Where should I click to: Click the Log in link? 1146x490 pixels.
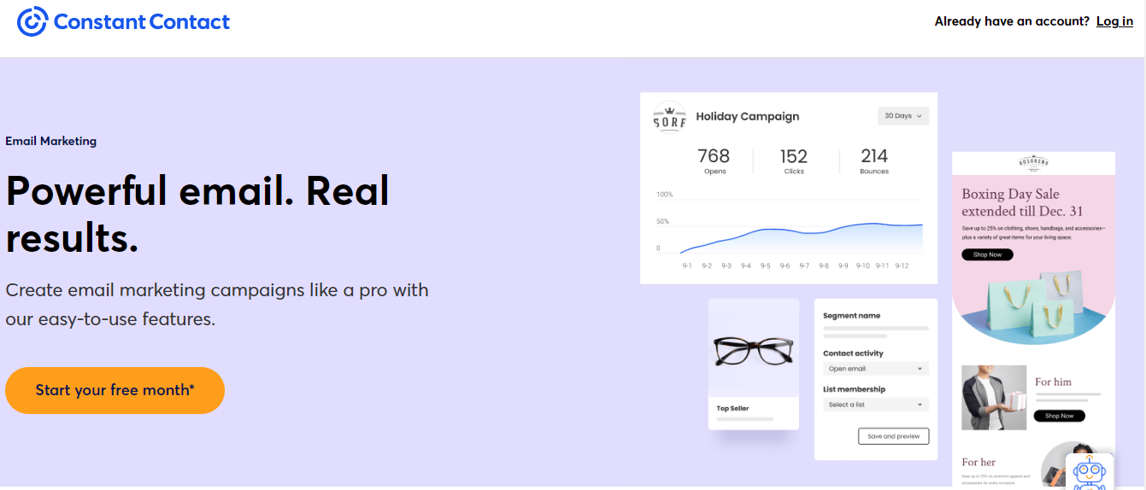[x=1114, y=21]
